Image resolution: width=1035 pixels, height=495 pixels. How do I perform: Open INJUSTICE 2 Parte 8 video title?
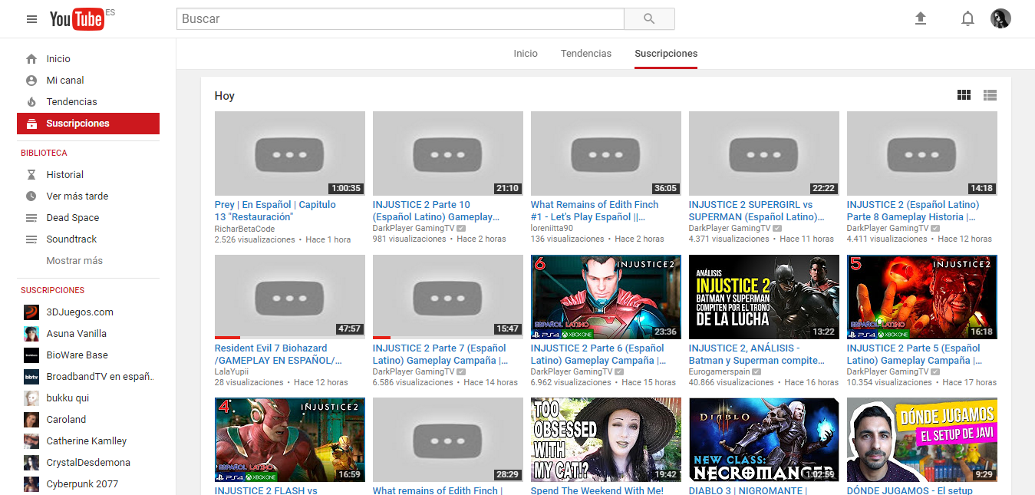click(x=913, y=211)
